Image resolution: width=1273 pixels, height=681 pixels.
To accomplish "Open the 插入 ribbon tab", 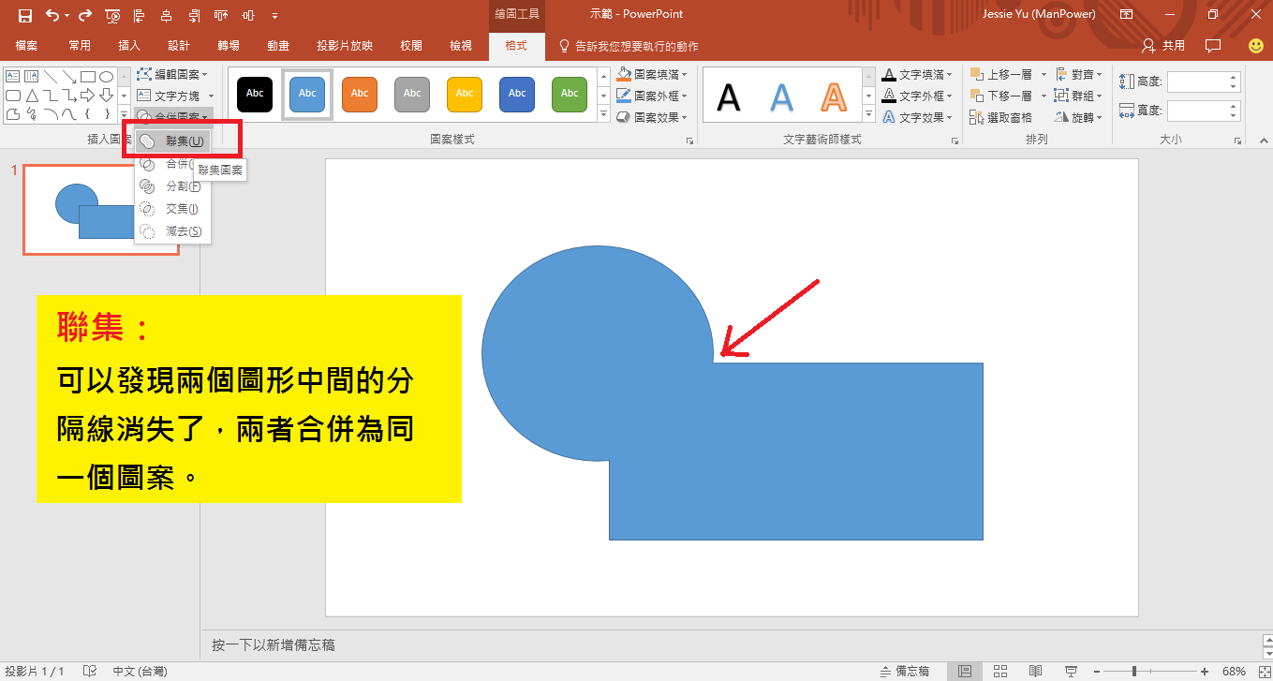I will tap(129, 46).
